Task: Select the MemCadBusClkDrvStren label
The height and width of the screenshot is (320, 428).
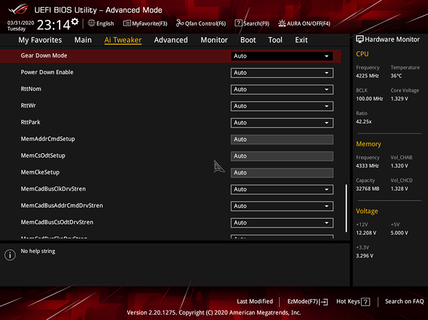Action: [53, 189]
